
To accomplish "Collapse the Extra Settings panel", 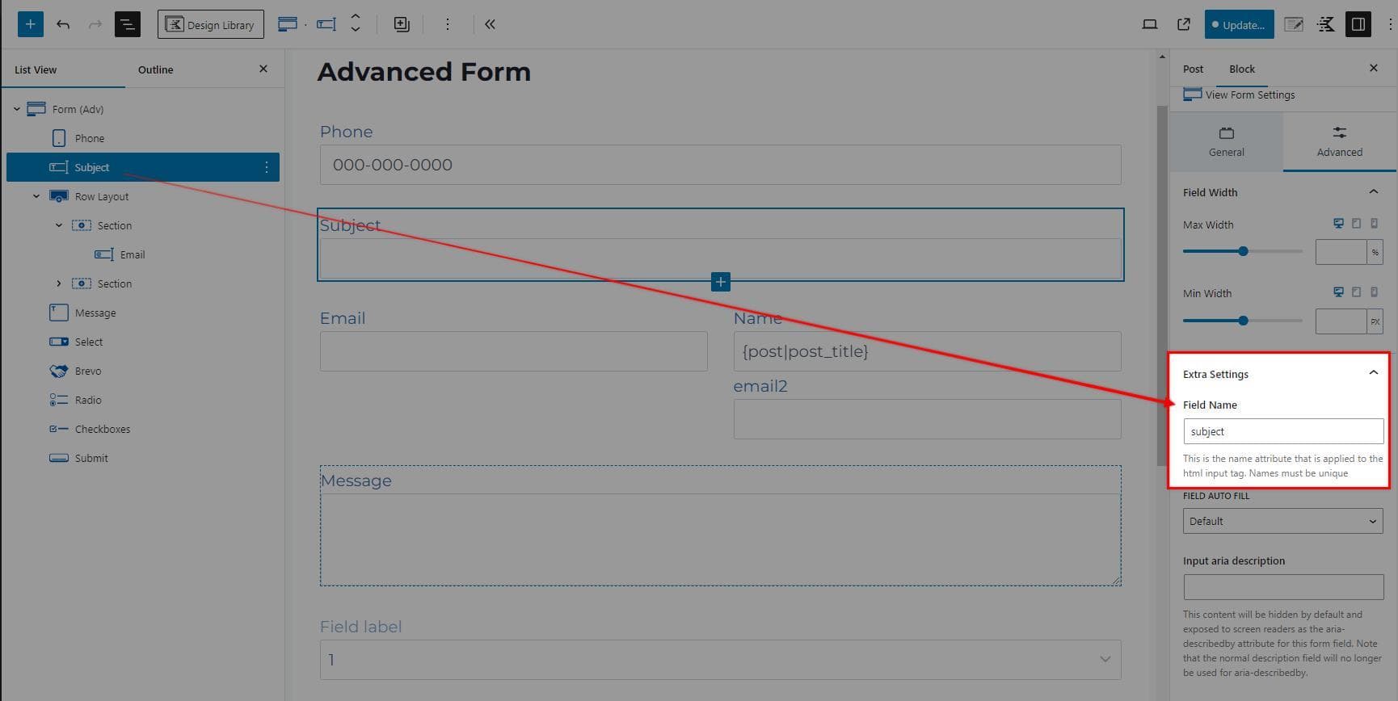I will 1373,373.
